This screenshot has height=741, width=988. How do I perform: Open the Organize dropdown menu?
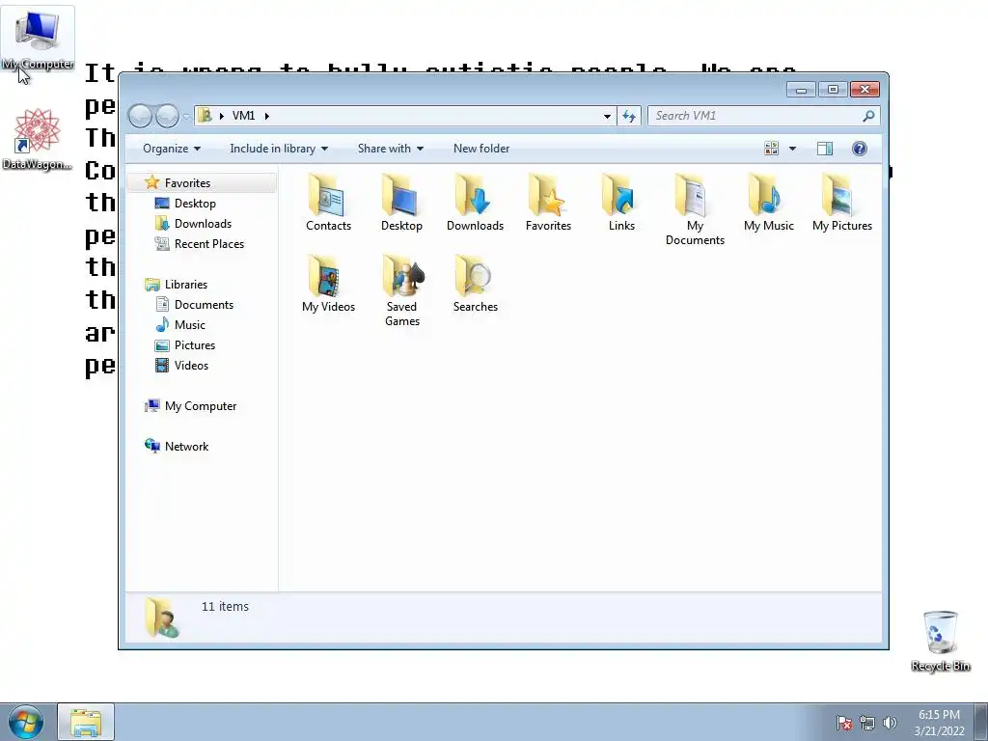click(172, 149)
